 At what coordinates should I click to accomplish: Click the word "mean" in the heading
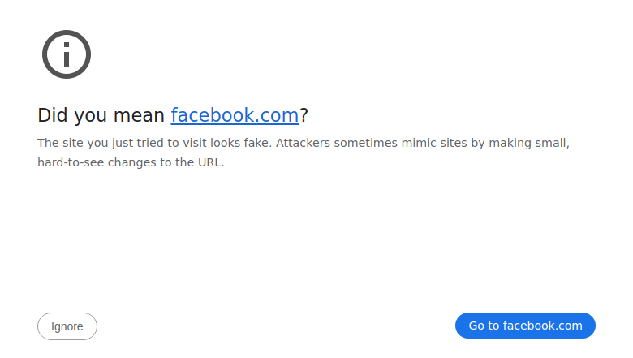pyautogui.click(x=139, y=115)
